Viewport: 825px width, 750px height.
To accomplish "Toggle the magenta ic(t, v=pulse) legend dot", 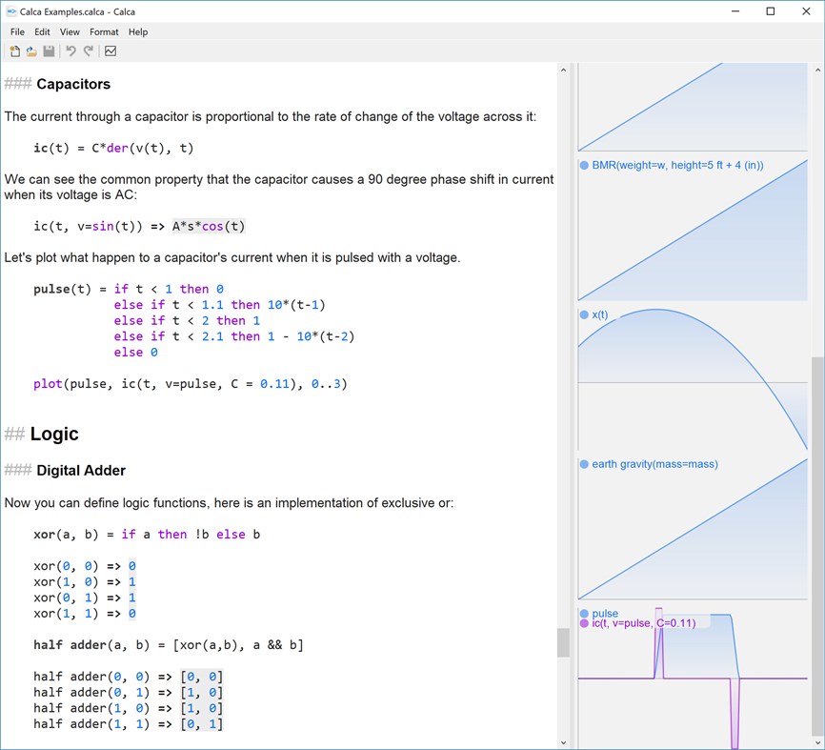I will click(x=584, y=623).
